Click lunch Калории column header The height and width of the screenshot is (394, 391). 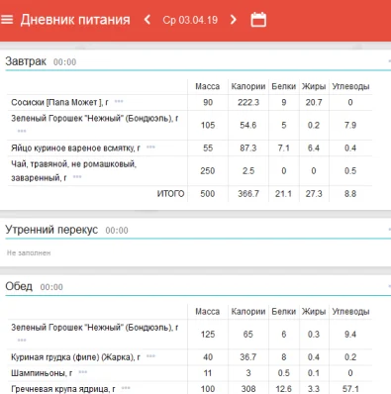click(248, 312)
